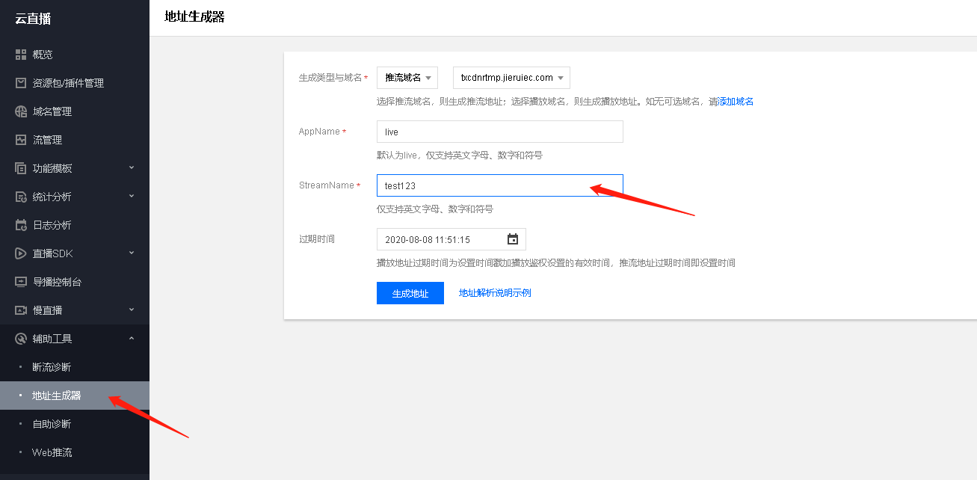Click the 辅助工具 tool icon
The image size is (977, 480).
tap(21, 339)
